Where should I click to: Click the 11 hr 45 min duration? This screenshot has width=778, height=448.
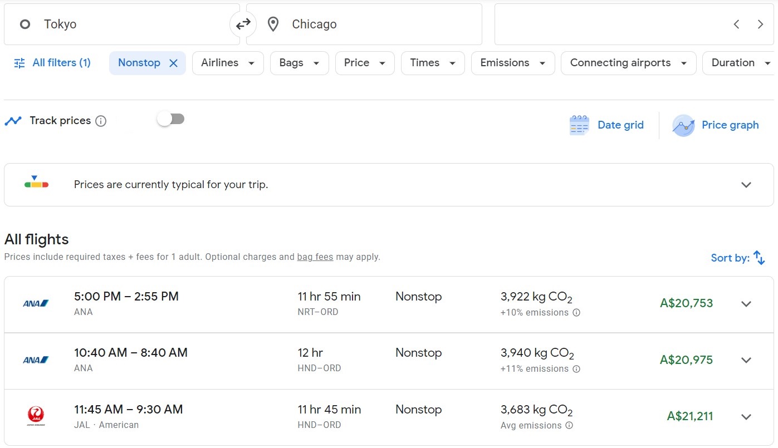329,410
